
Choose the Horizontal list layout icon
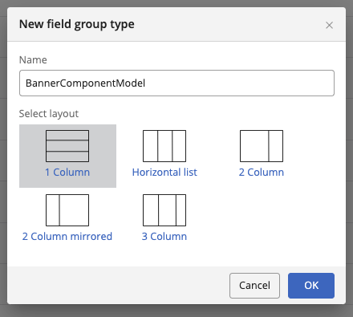point(164,146)
